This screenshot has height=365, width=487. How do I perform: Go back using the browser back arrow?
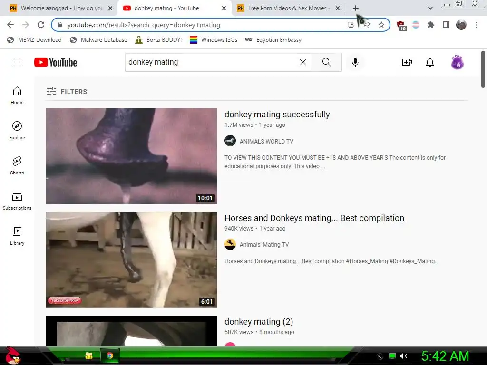(x=10, y=25)
